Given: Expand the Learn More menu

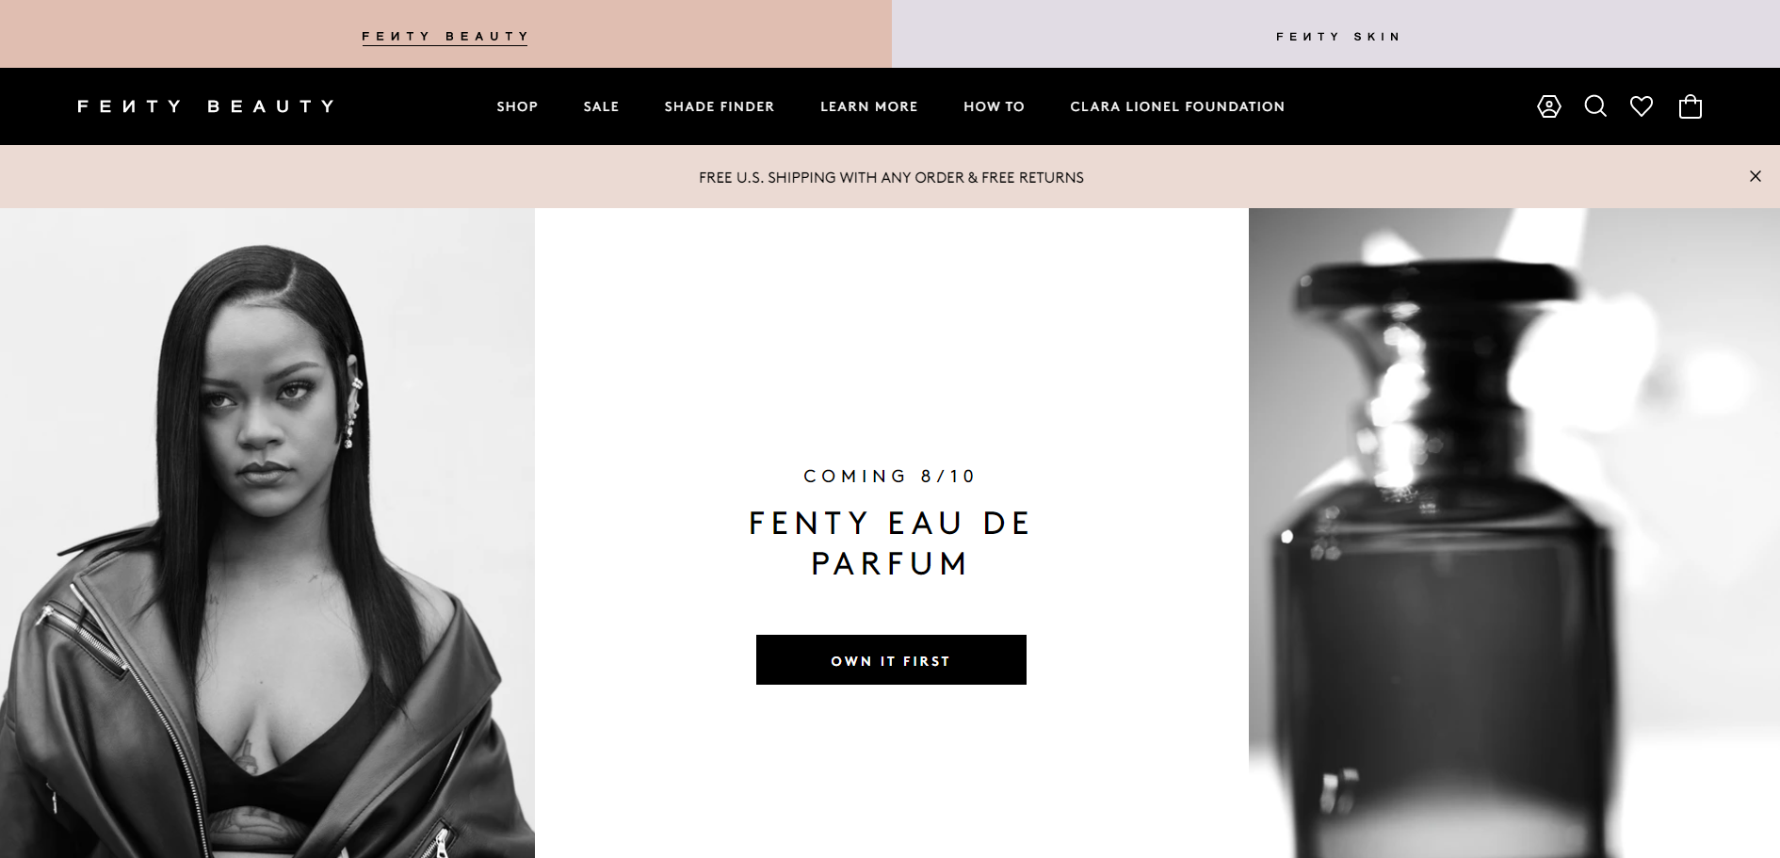Looking at the screenshot, I should pos(868,106).
